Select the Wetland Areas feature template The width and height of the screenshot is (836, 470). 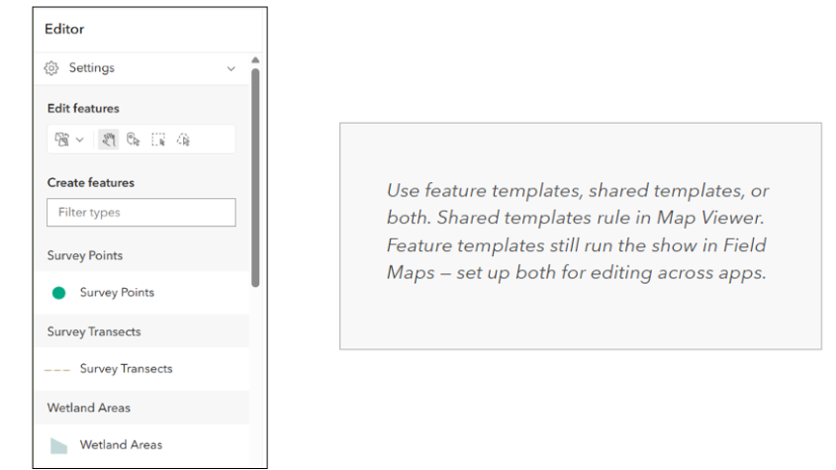point(121,445)
